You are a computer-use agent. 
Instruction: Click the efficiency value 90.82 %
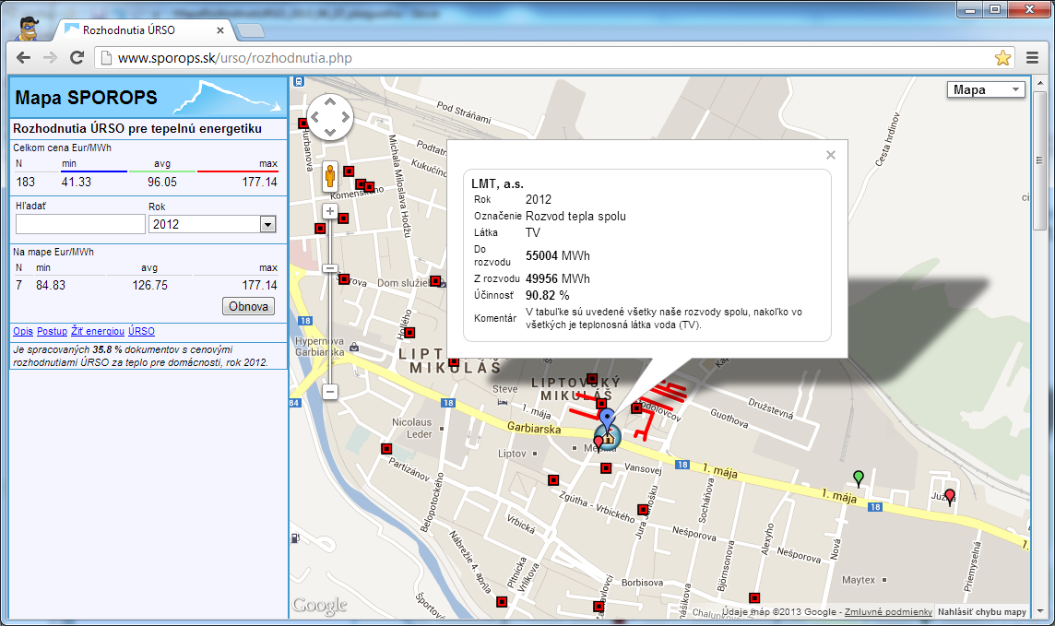(x=548, y=295)
